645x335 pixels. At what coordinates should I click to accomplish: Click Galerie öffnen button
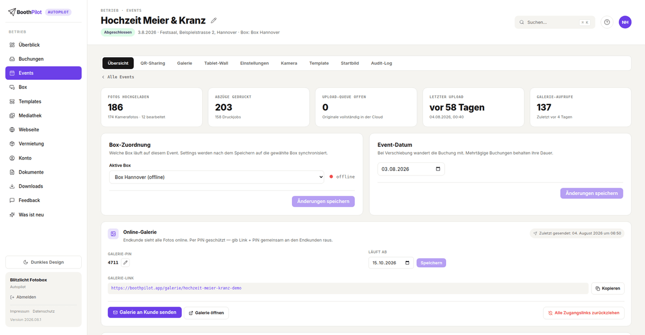click(206, 312)
